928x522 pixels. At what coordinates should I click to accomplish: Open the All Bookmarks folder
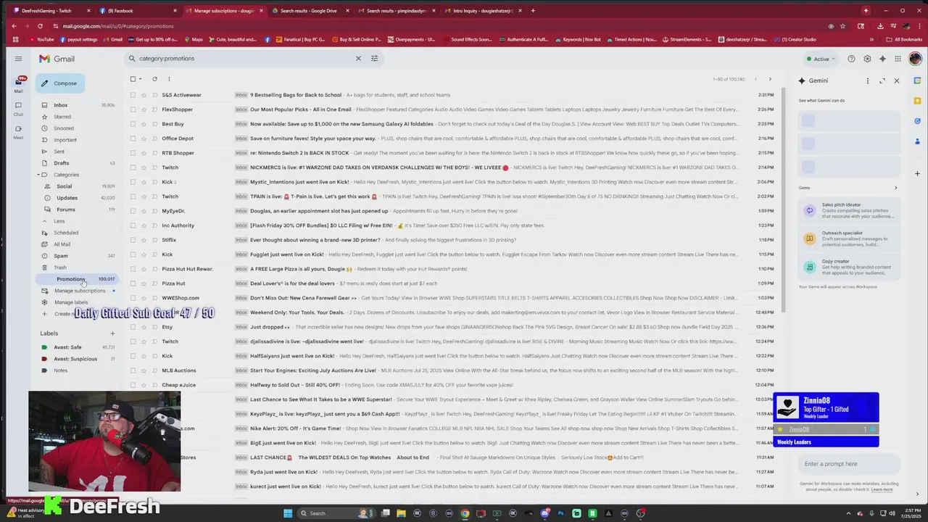click(x=903, y=39)
